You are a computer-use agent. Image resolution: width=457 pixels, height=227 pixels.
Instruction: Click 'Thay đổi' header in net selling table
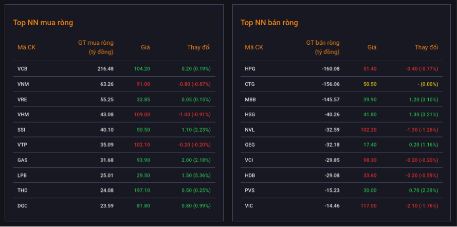coord(426,47)
